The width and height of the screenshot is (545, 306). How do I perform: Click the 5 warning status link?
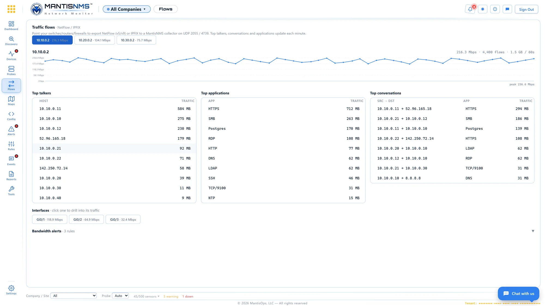(171, 296)
